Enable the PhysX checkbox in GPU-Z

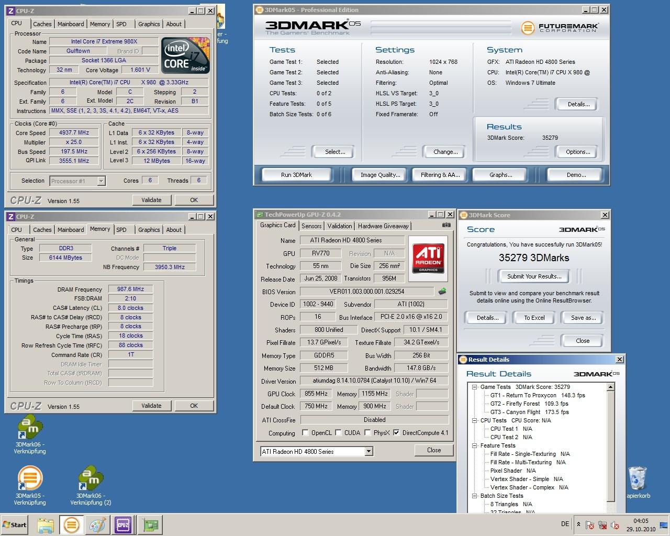367,432
